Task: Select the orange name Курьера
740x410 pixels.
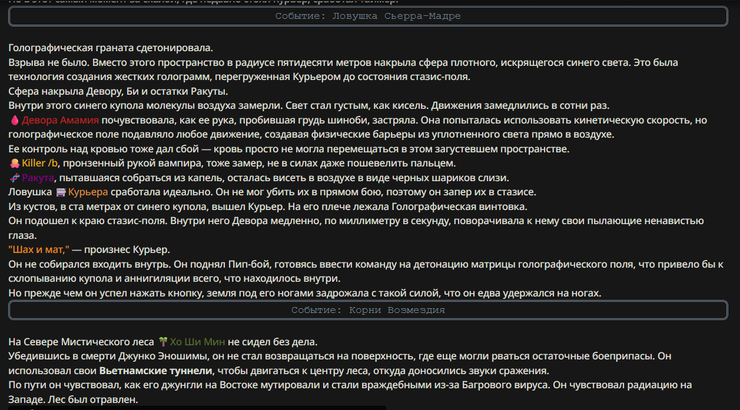Action: click(x=88, y=192)
